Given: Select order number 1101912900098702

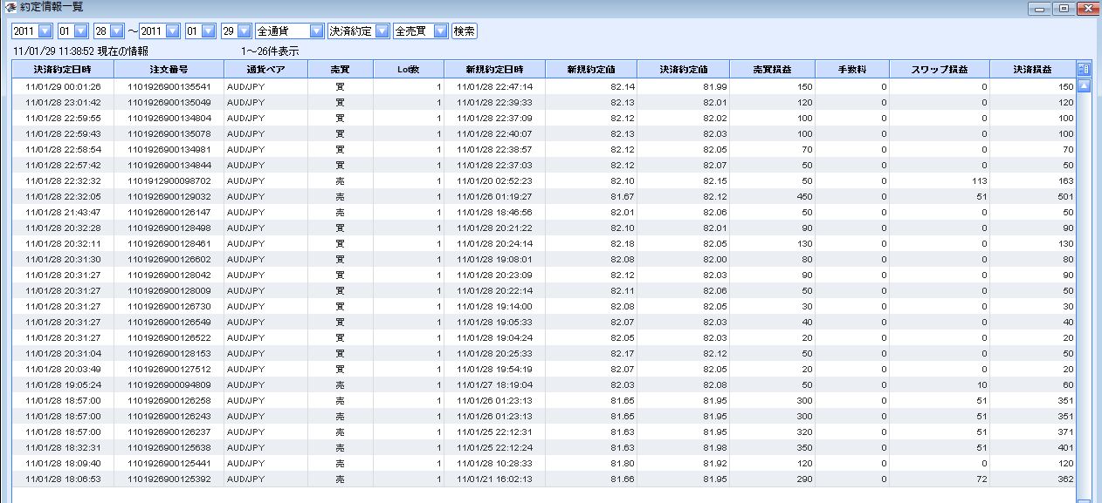Looking at the screenshot, I should click(x=169, y=180).
